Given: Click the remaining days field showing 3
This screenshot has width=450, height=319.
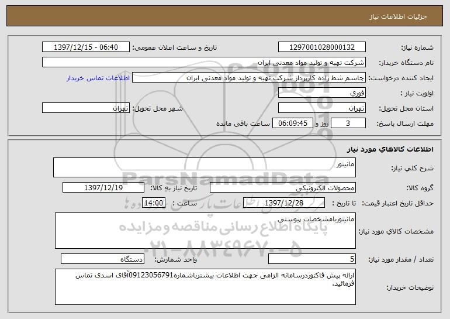Looking at the screenshot, I should point(348,124).
